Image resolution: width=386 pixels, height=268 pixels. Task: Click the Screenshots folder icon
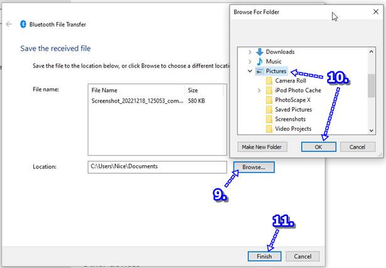tap(269, 119)
